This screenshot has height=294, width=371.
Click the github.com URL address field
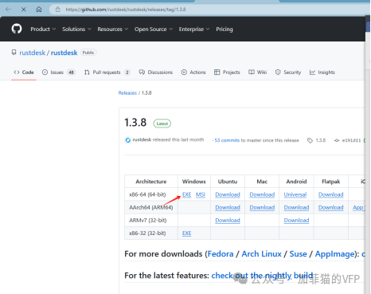coord(126,10)
